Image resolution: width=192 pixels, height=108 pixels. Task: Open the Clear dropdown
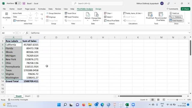coord(108,13)
